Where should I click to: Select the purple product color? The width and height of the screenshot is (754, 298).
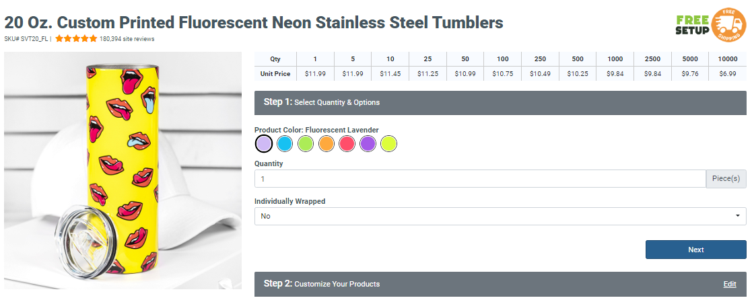(368, 143)
